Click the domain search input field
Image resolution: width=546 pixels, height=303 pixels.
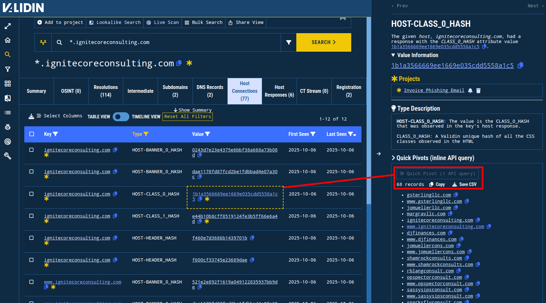pyautogui.click(x=172, y=42)
